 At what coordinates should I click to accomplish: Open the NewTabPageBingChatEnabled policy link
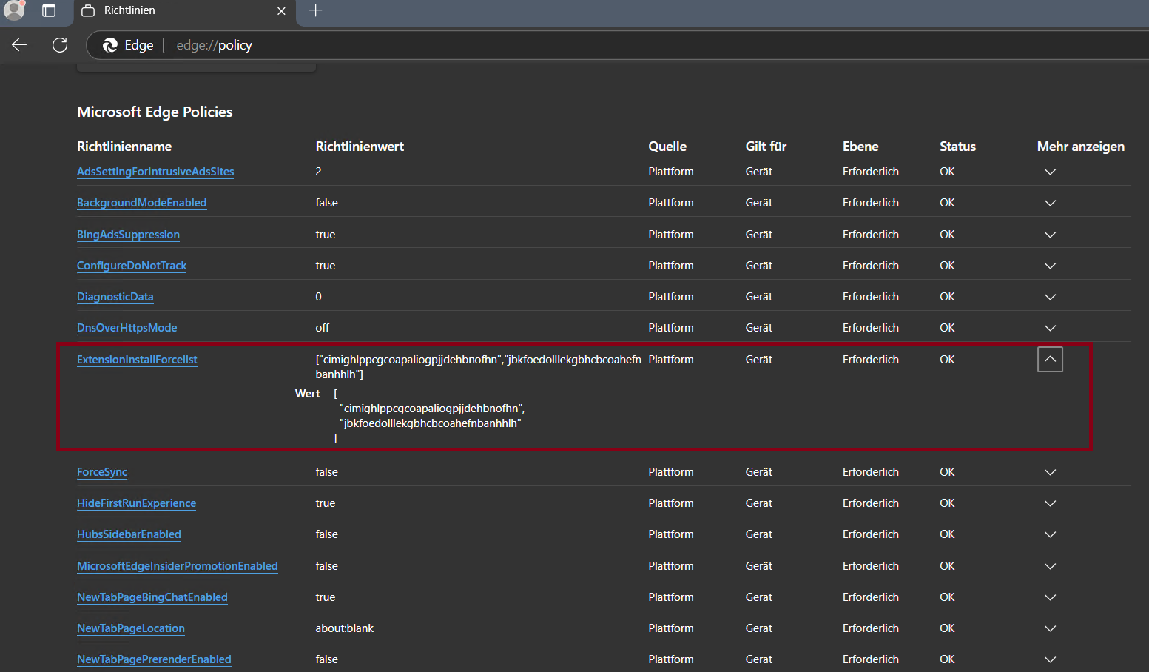pos(152,597)
